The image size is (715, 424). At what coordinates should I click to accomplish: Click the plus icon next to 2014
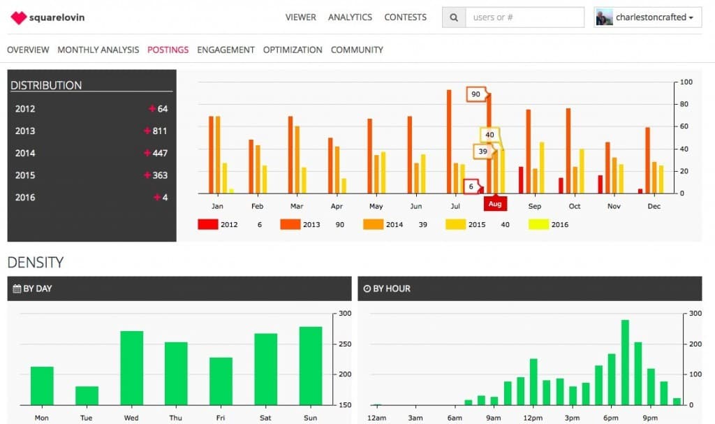147,153
